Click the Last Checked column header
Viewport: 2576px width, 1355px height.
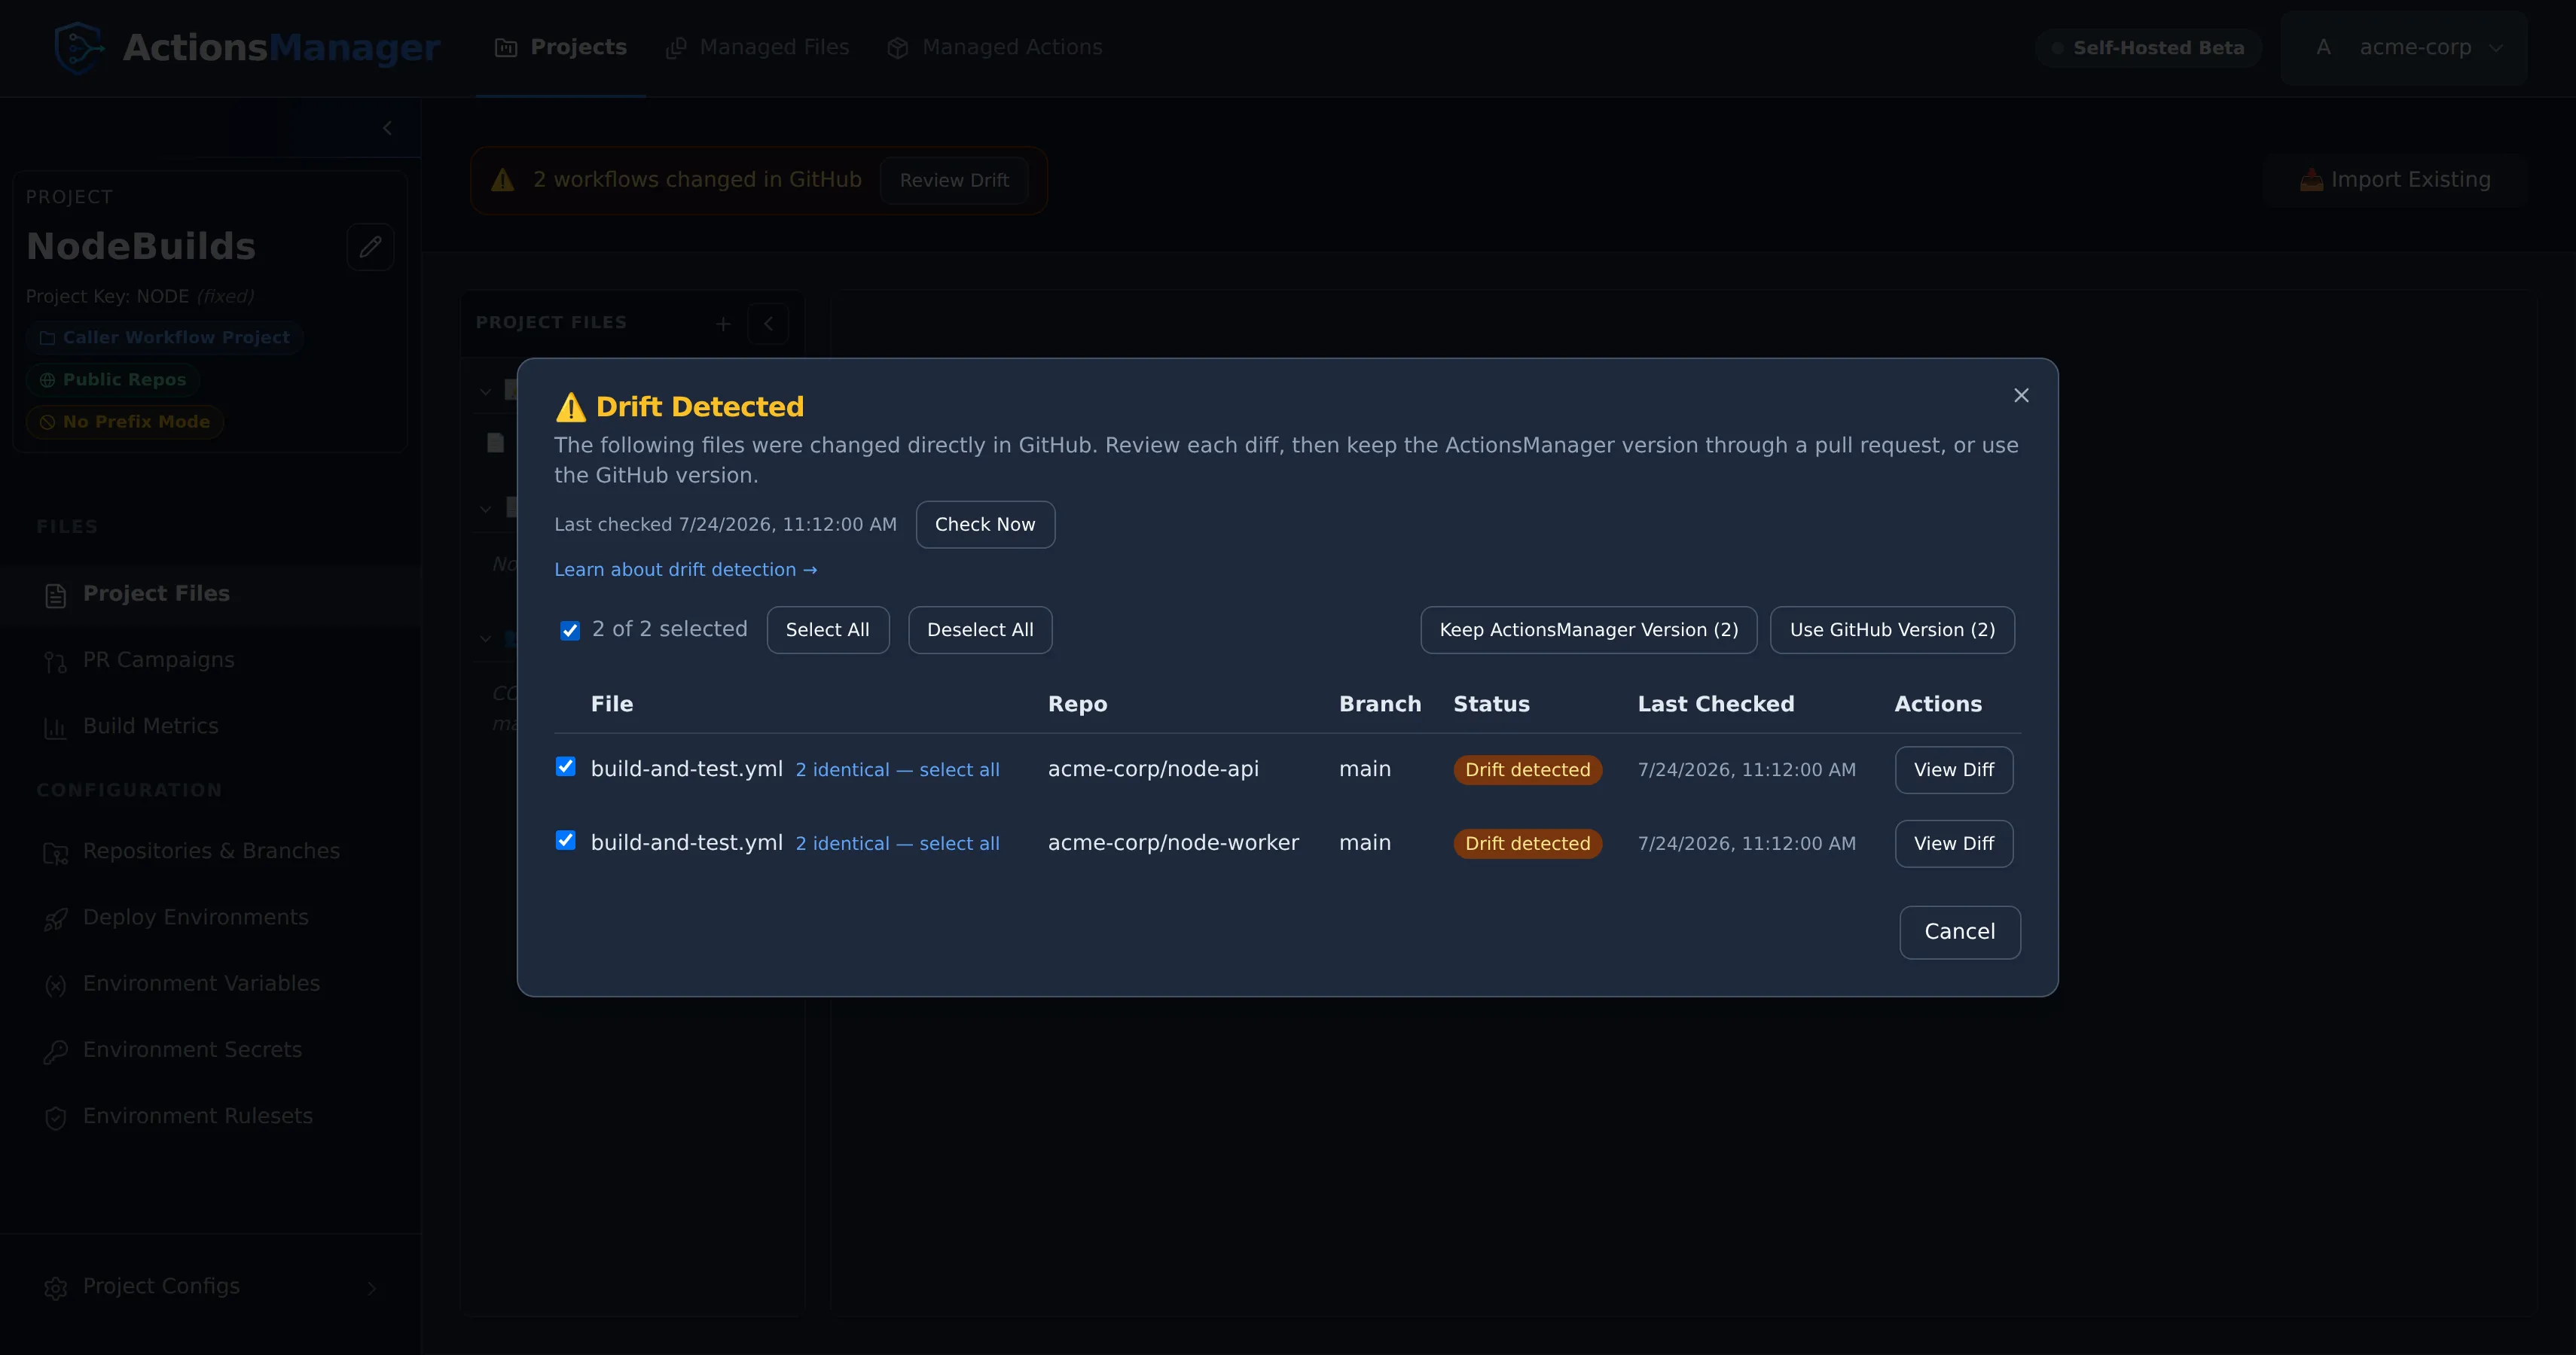point(1716,704)
